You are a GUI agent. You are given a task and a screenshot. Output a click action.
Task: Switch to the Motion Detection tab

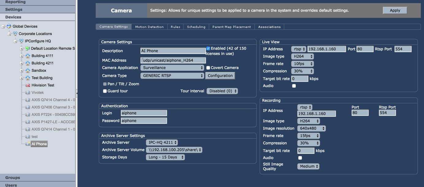149,27
